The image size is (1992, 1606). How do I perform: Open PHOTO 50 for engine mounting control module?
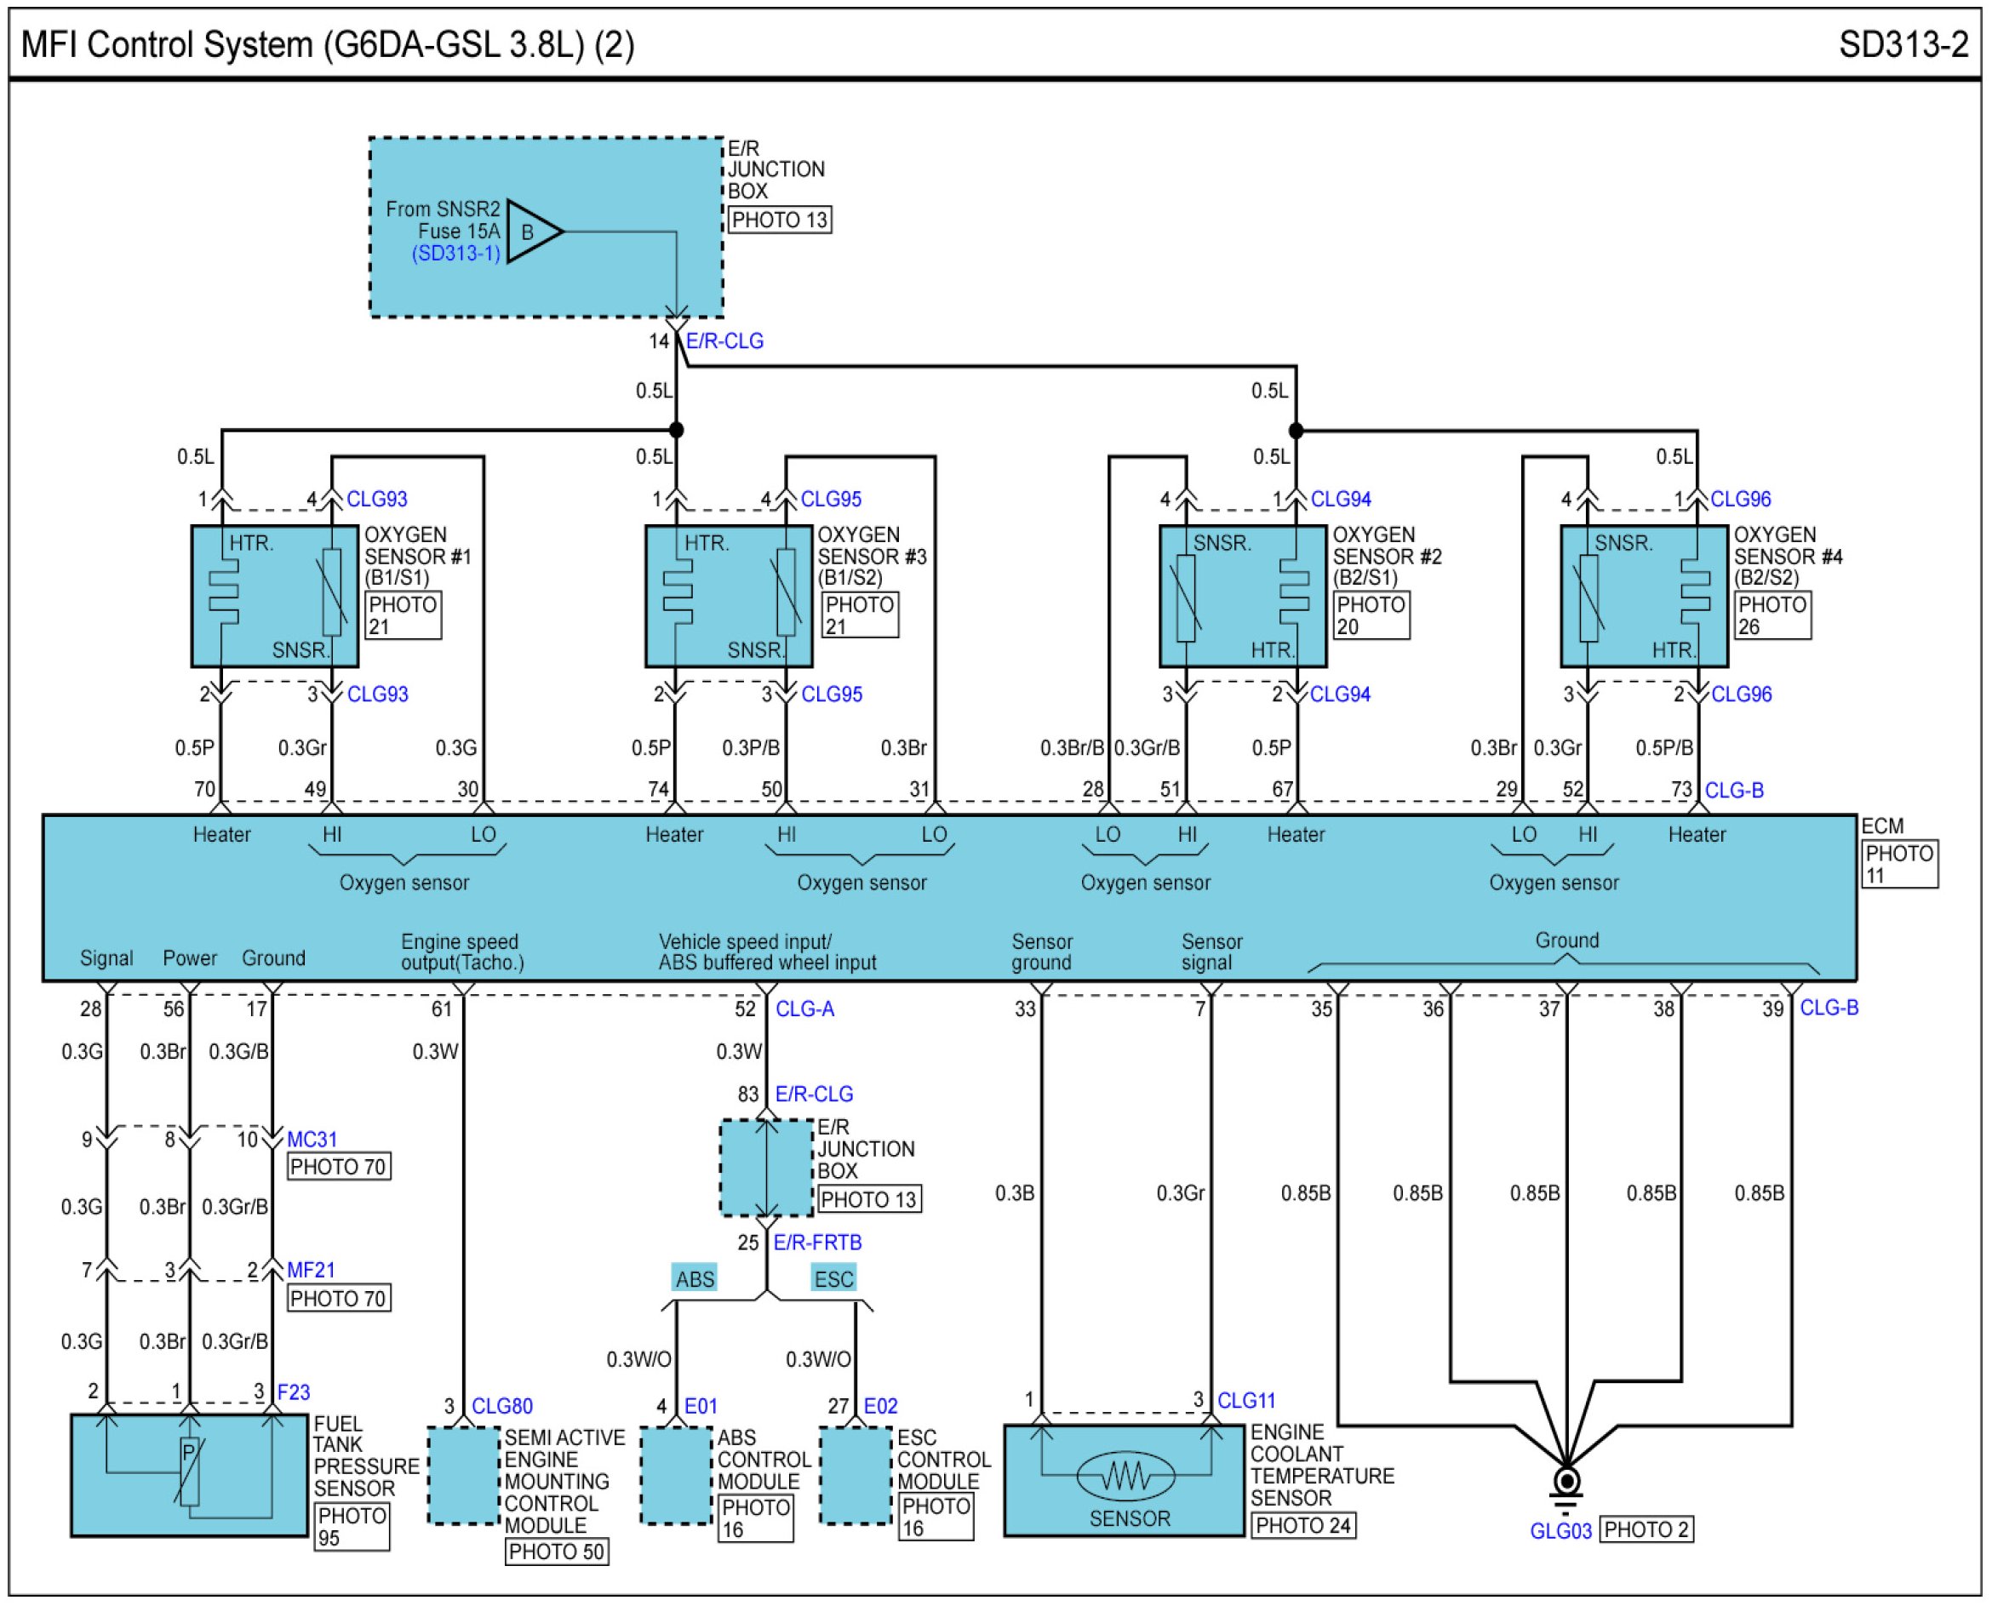(x=557, y=1552)
